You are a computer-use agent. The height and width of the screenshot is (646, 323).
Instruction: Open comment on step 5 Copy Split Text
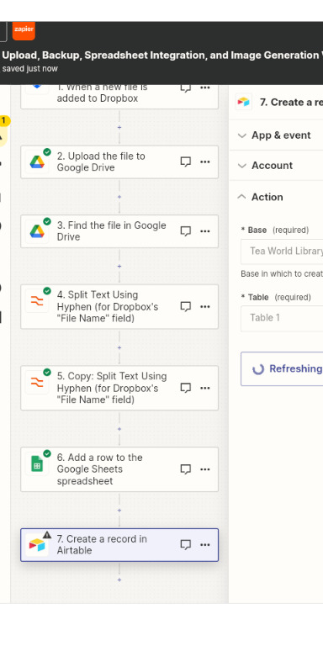pyautogui.click(x=186, y=388)
